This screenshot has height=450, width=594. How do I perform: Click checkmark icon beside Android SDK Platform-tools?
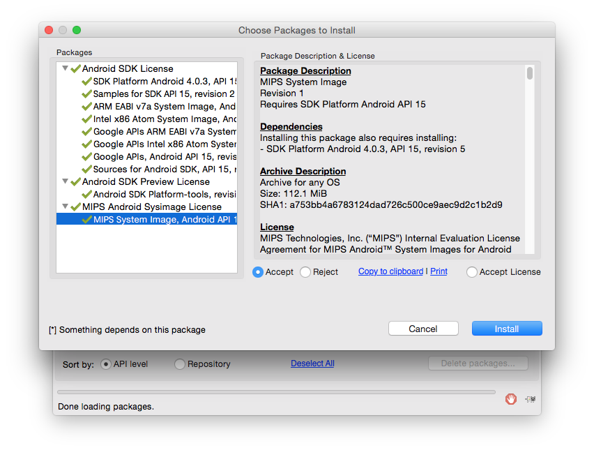coord(86,194)
